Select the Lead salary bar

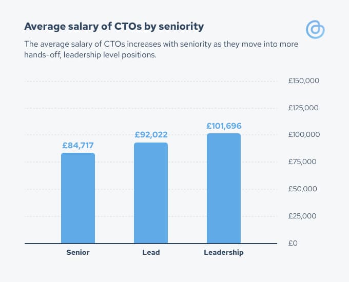(x=151, y=193)
